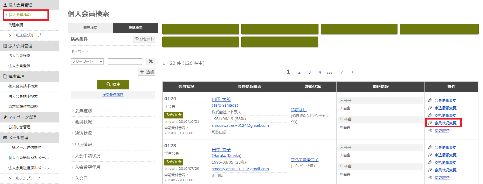Click the green 検索 button
Screen dimensions: 483x184
113,84
